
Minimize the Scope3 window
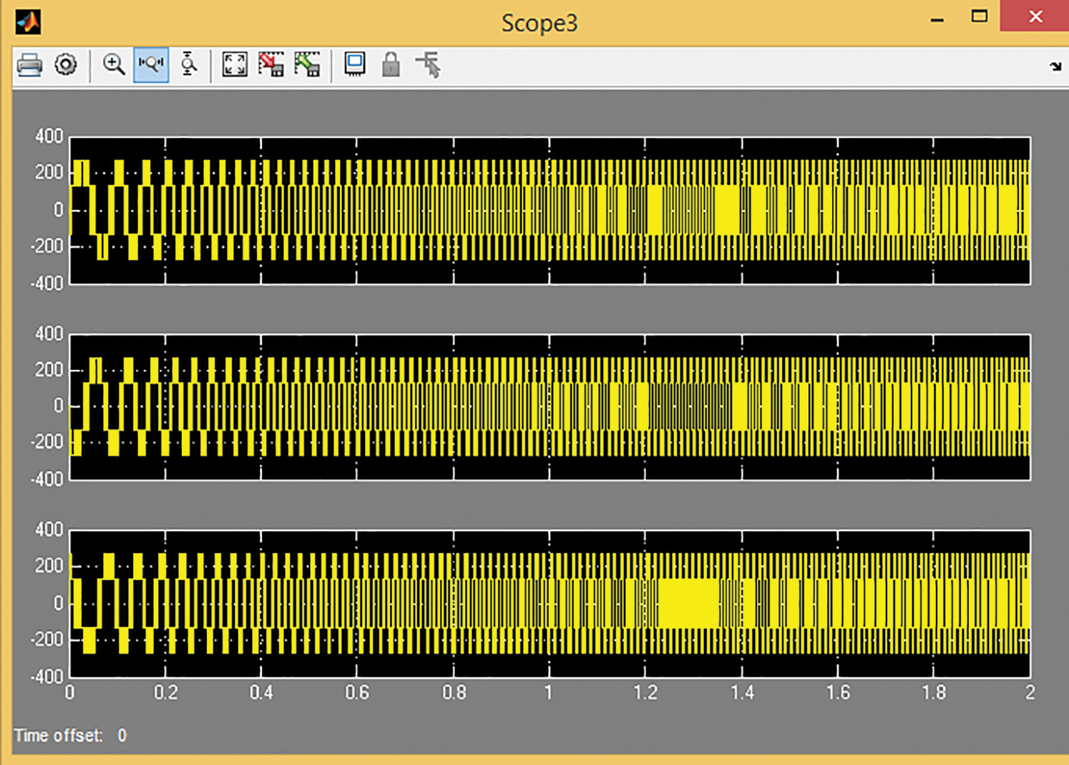point(937,18)
